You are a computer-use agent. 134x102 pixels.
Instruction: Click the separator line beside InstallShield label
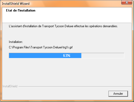click(x=75, y=87)
